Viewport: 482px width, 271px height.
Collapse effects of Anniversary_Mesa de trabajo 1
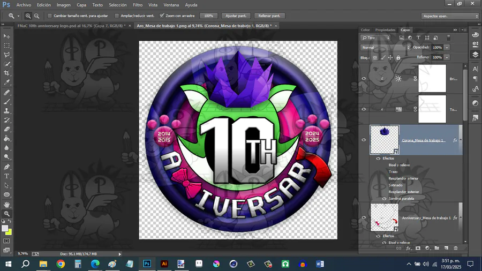coord(461,218)
